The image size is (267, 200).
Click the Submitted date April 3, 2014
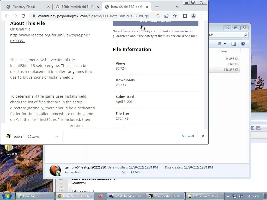tap(125, 102)
